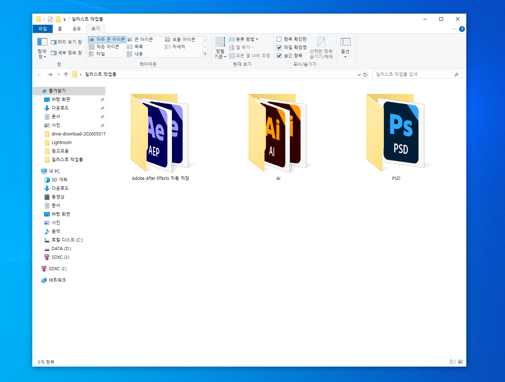
Task: Open the 탐색 창 dropdown
Action: pos(42,48)
